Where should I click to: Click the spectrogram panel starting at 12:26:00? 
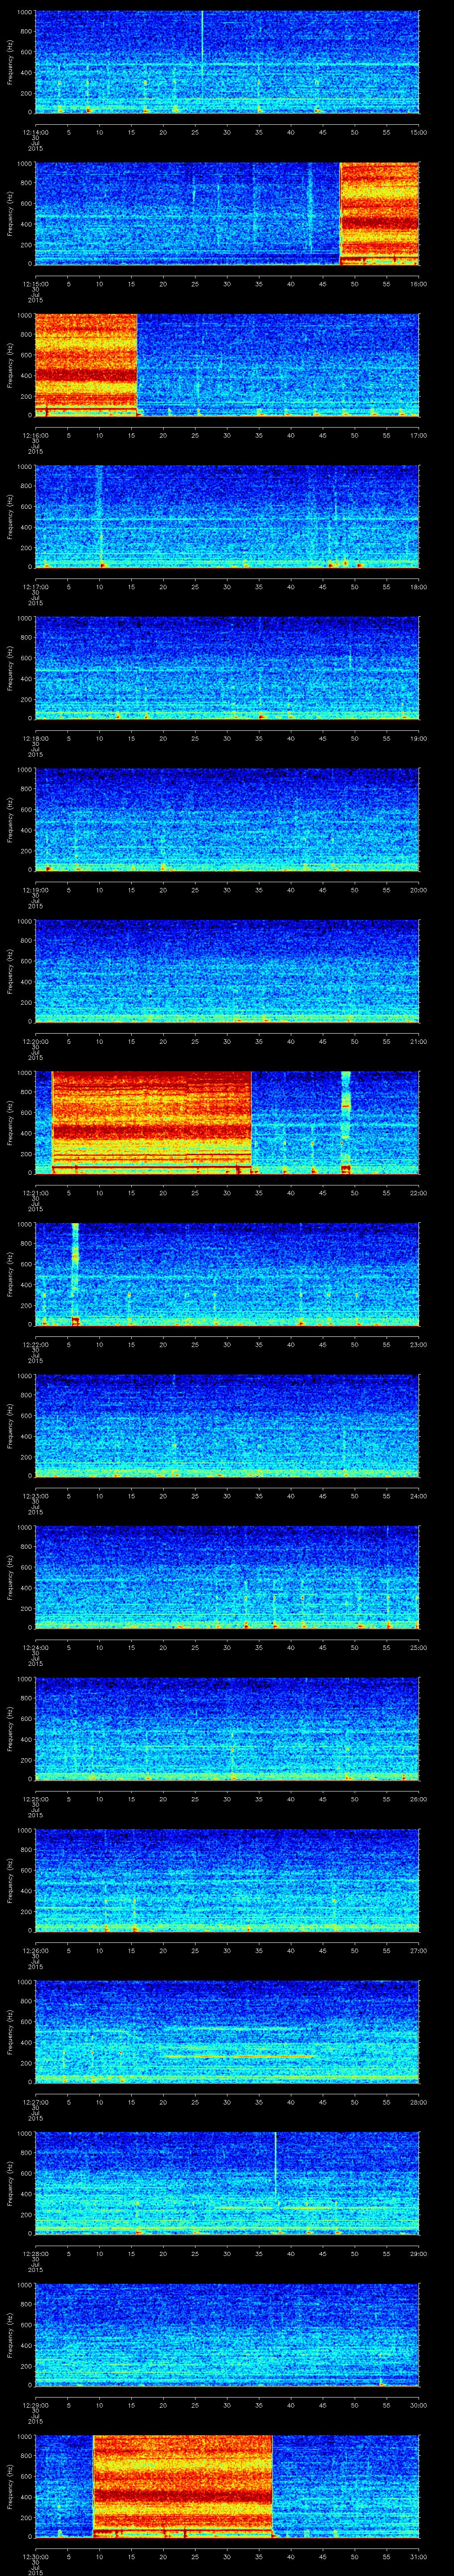[x=227, y=1880]
